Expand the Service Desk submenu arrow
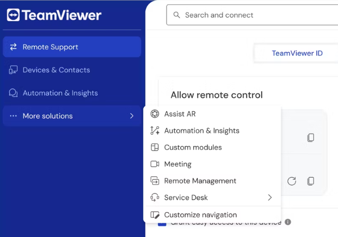Screen dimensions: 338x237 click(x=270, y=197)
